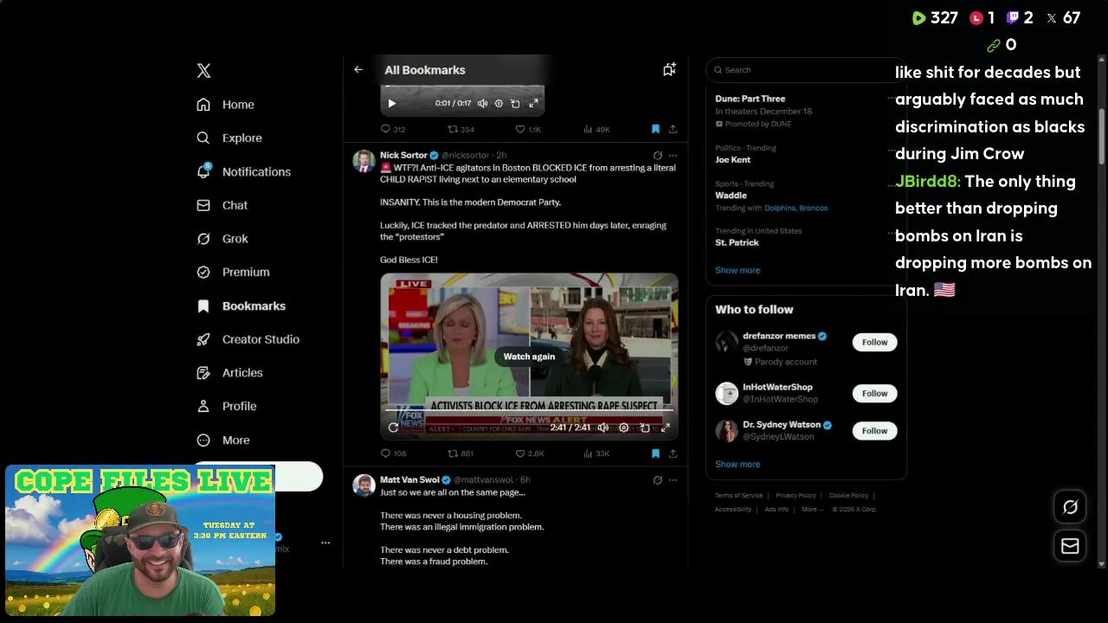Open Grok in the sidebar
Viewport: 1108px width, 623px height.
pos(222,239)
